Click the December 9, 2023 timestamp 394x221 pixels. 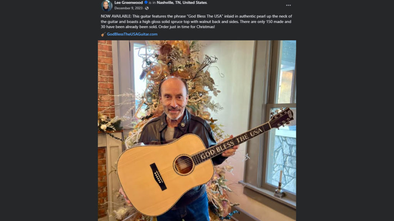(129, 8)
